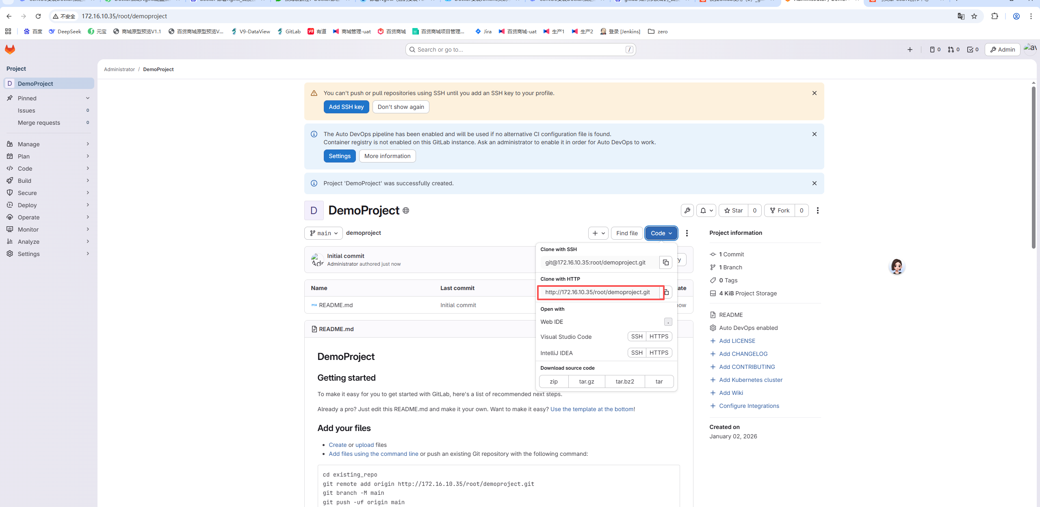Viewport: 1040px width, 507px height.
Task: Open Issues in the sidebar
Action: [26, 110]
